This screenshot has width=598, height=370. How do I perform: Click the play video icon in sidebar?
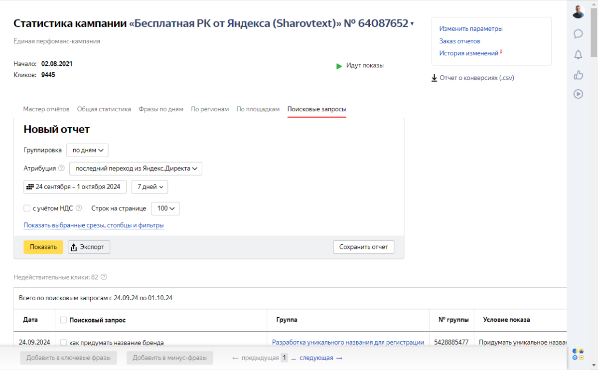point(578,94)
